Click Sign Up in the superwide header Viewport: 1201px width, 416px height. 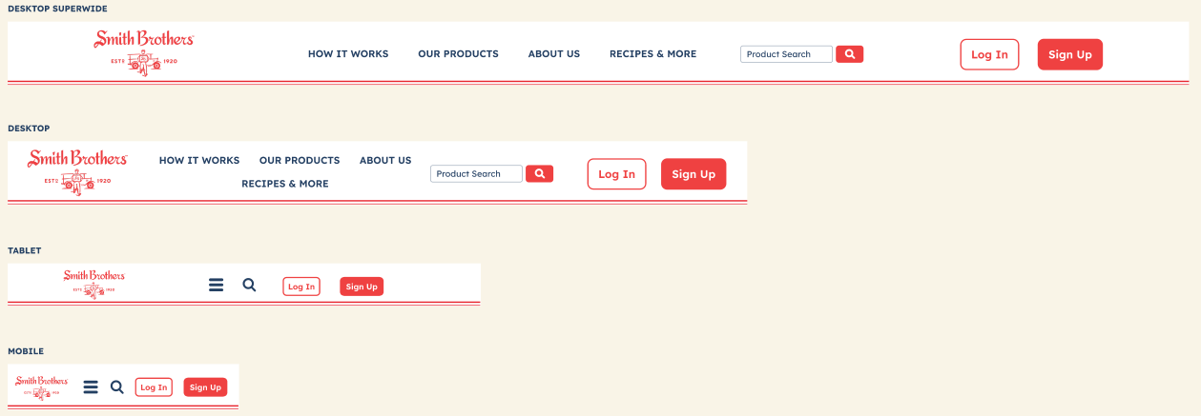pyautogui.click(x=1070, y=54)
